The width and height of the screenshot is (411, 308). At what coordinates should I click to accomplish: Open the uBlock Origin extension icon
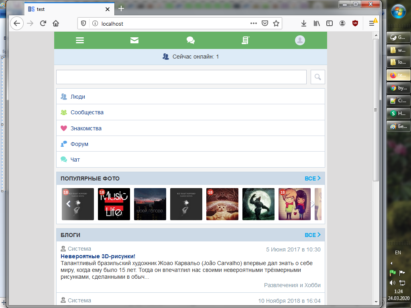pyautogui.click(x=355, y=23)
